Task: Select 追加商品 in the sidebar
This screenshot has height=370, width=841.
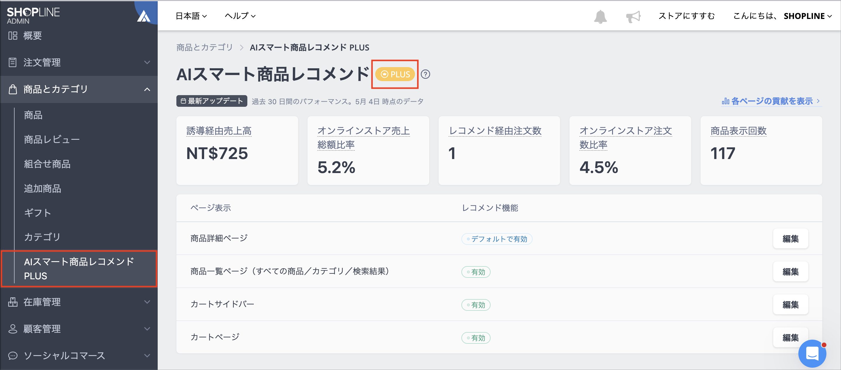Action: [x=42, y=189]
